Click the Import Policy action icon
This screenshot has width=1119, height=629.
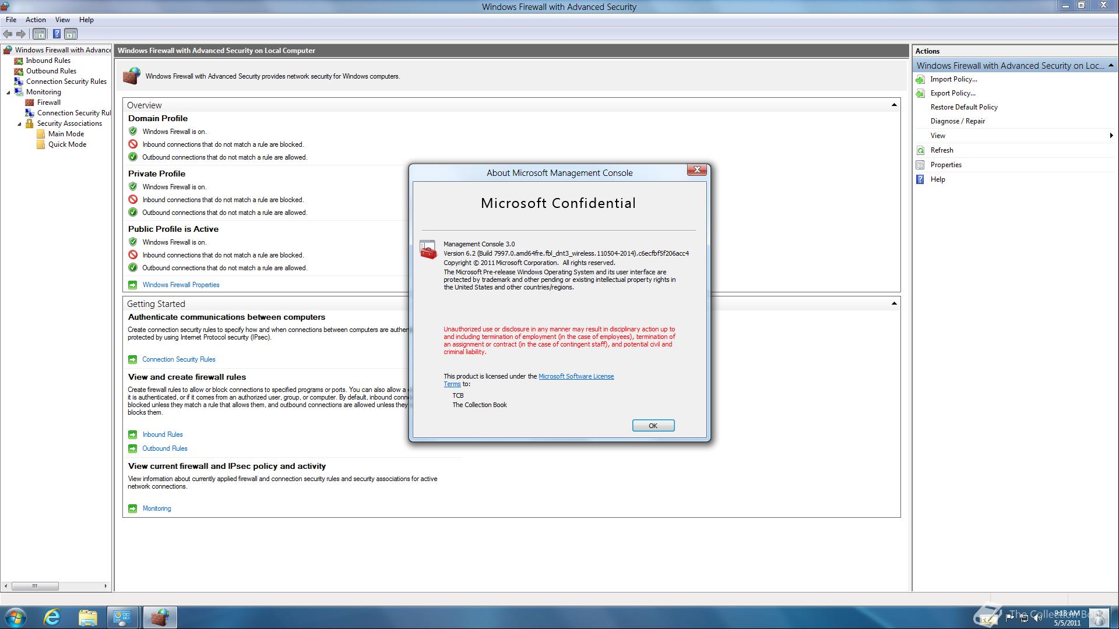(x=920, y=79)
